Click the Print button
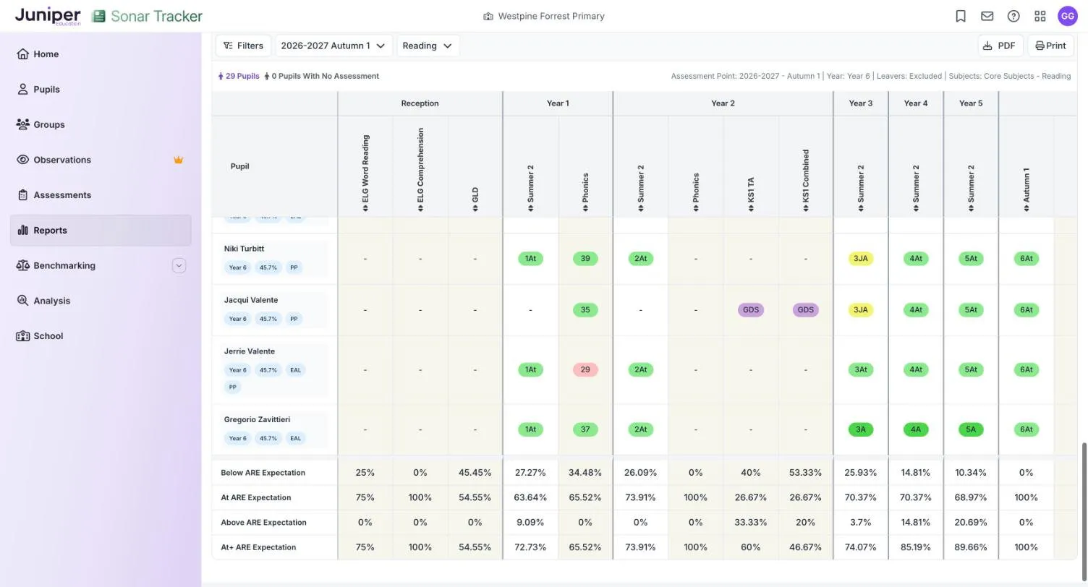Viewport: 1088px width, 587px height. (x=1050, y=46)
